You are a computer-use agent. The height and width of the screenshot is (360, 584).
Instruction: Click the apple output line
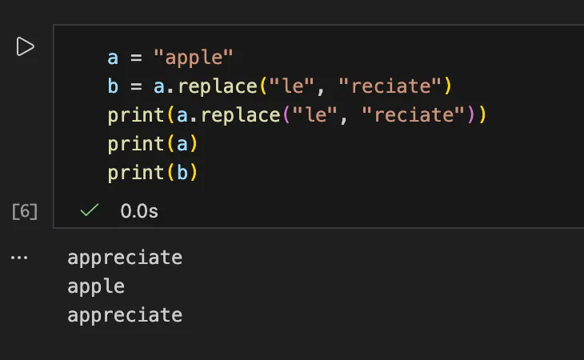coord(96,286)
